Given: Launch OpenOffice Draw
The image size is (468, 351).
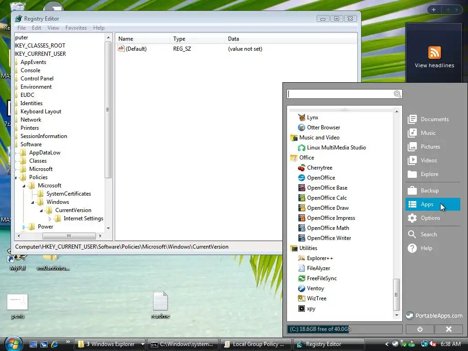Looking at the screenshot, I should point(323,208).
